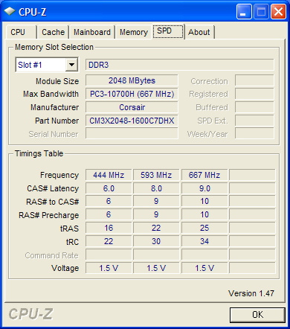Open the About tab

tap(199, 32)
